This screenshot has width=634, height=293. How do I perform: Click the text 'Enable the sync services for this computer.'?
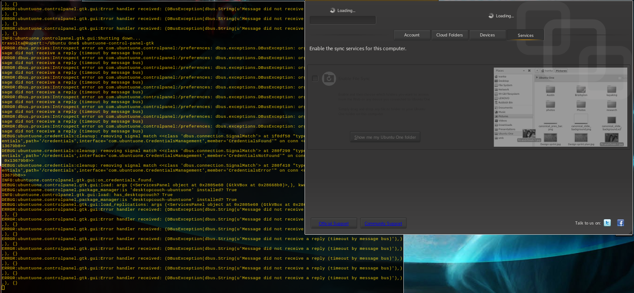tap(358, 48)
